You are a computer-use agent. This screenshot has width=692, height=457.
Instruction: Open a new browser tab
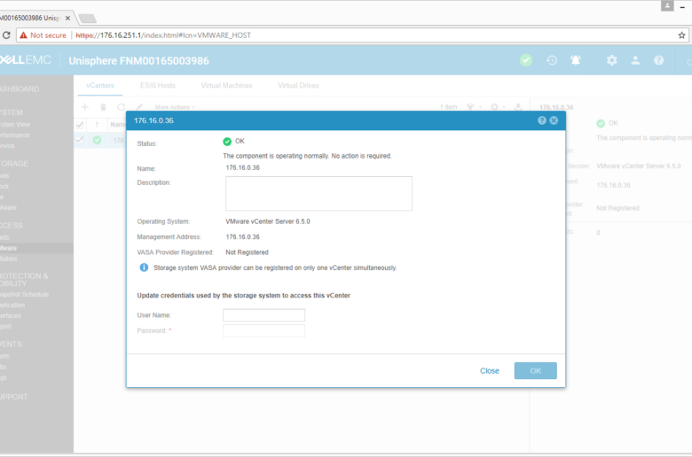87,19
